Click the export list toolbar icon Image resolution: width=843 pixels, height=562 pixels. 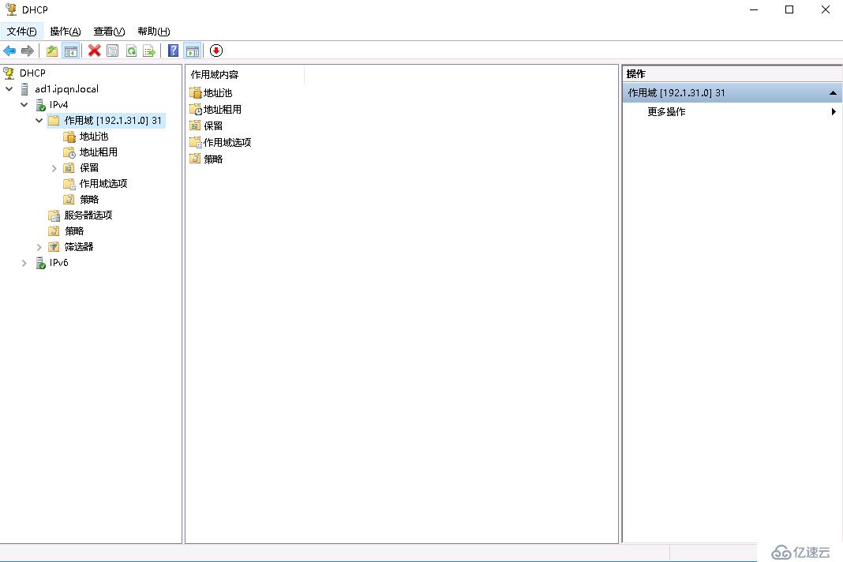[x=149, y=51]
